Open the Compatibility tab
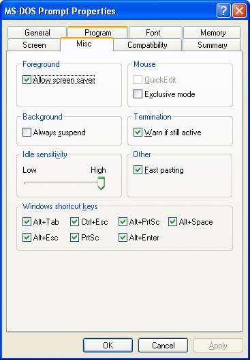 [147, 45]
